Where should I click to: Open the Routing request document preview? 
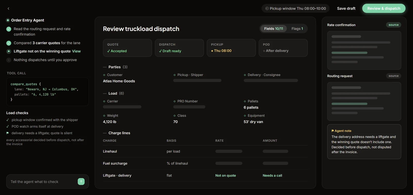tap(364, 102)
